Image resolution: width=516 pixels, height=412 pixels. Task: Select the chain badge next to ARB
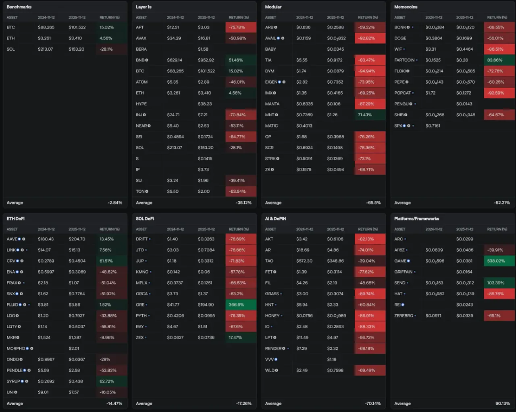276,27
